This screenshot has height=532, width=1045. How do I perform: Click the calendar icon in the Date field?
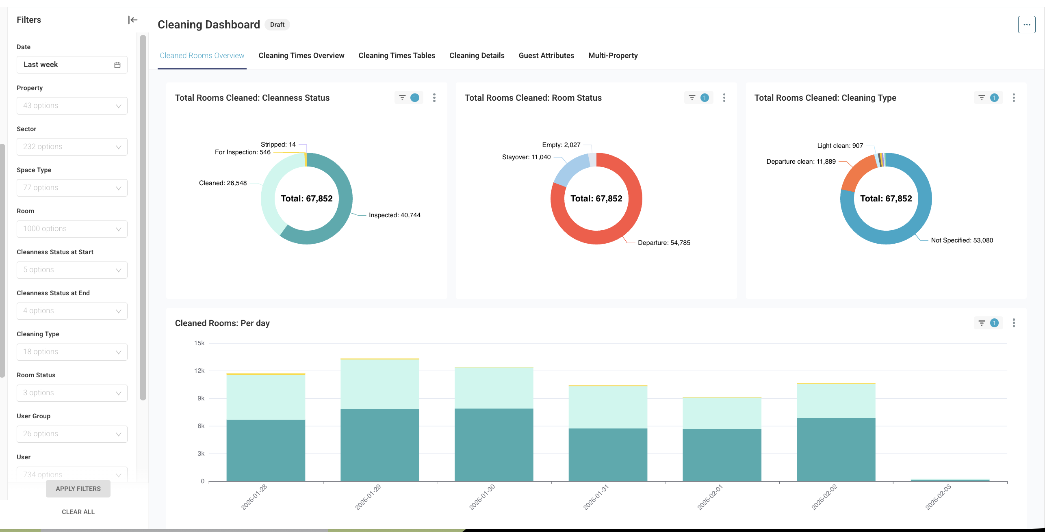117,65
